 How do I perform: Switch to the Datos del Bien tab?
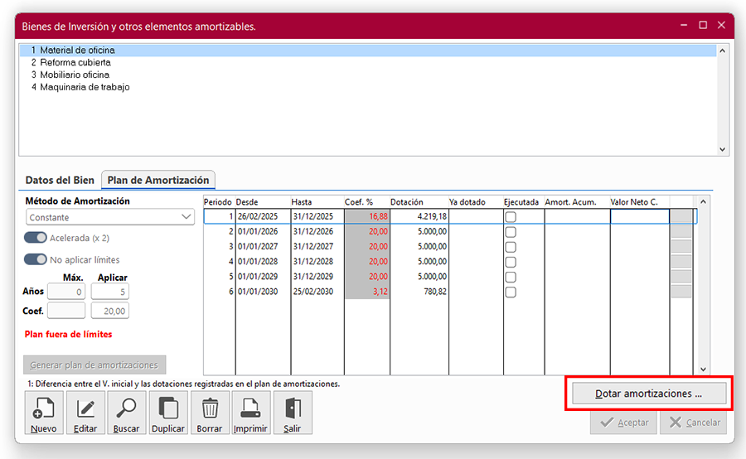click(x=61, y=180)
